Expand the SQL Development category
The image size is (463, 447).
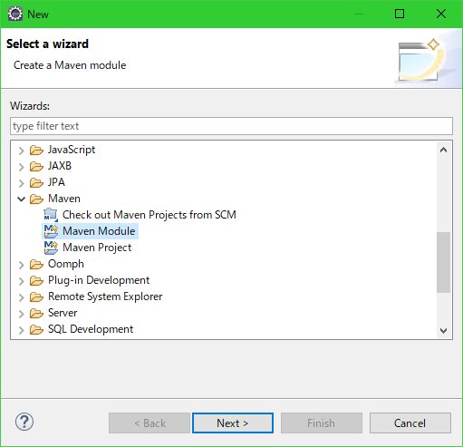pyautogui.click(x=21, y=330)
